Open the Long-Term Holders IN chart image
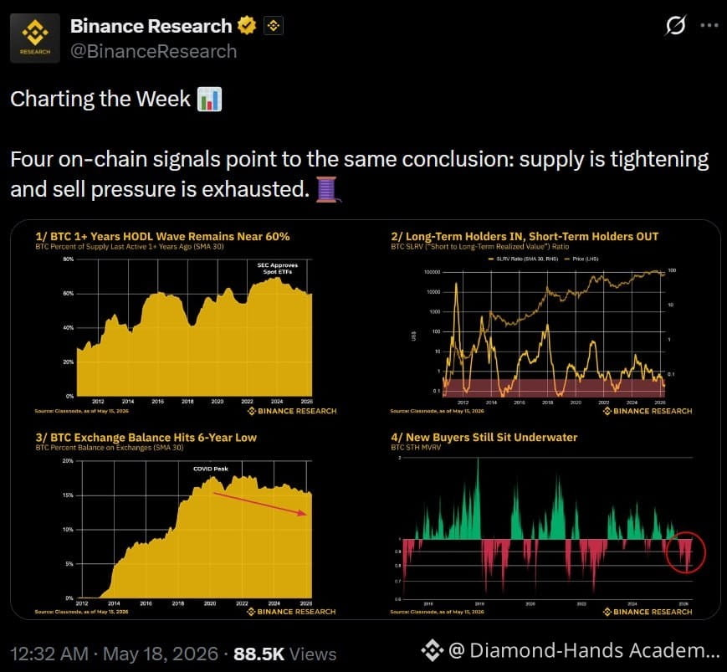This screenshot has height=672, width=727. [542, 322]
